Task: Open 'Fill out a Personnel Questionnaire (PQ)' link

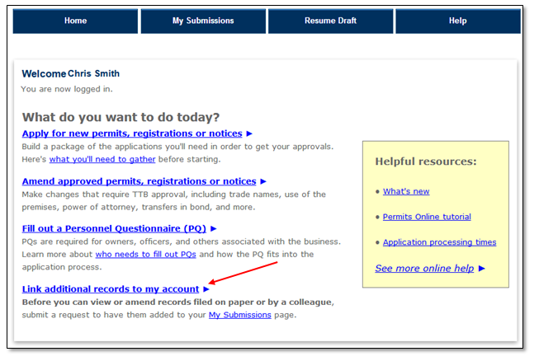Action: point(114,228)
